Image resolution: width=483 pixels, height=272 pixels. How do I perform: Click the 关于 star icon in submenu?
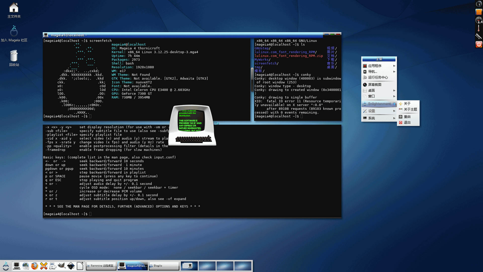click(x=401, y=104)
